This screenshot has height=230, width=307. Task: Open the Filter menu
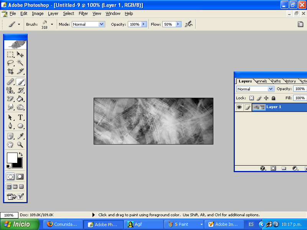[x=83, y=13]
